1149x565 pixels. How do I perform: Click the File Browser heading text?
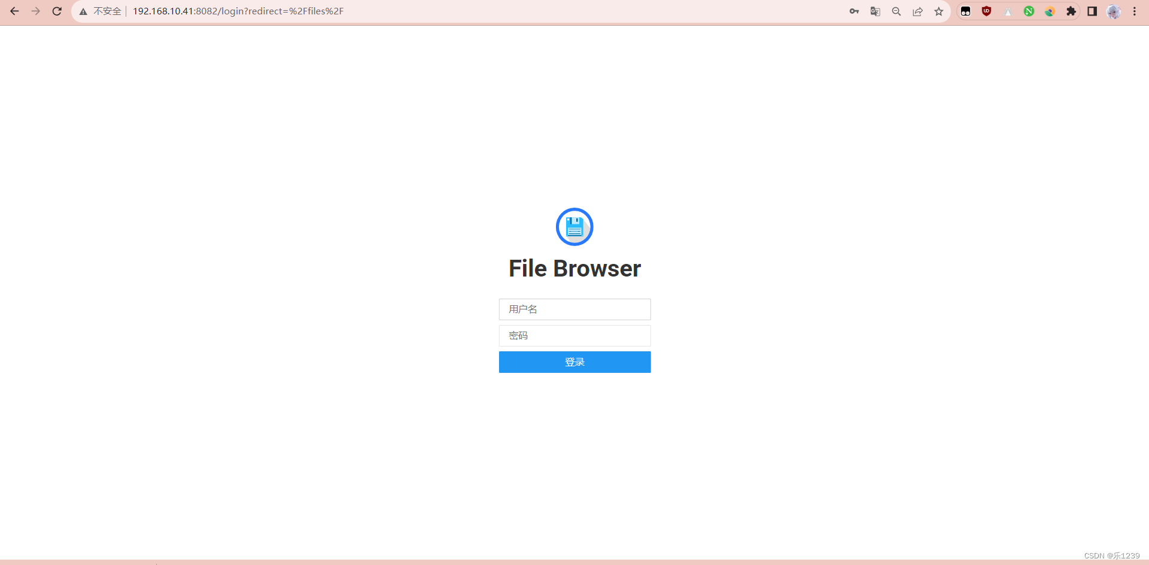coord(574,269)
